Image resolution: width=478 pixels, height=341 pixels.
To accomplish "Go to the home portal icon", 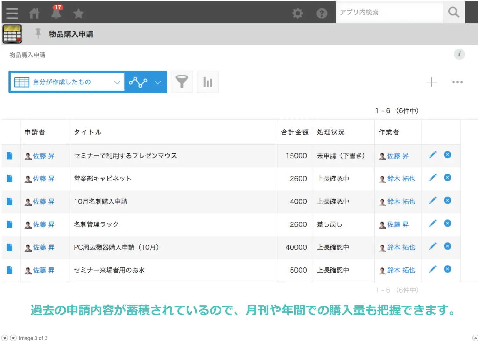I will pos(34,13).
